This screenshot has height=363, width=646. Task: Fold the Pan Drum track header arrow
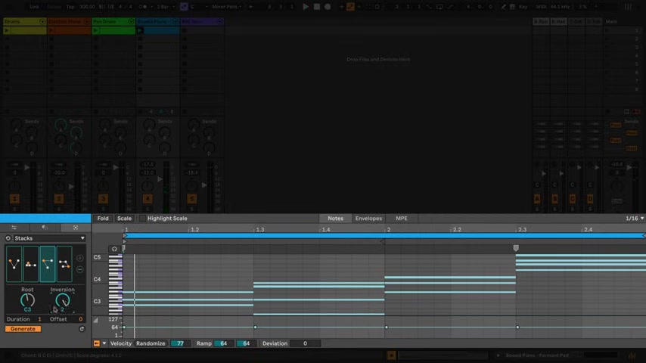[131, 21]
